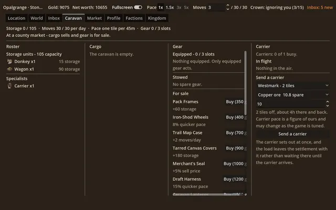Image resolution: width=336 pixels, height=210 pixels.
Task: Open the Factions tab
Action: click(134, 18)
